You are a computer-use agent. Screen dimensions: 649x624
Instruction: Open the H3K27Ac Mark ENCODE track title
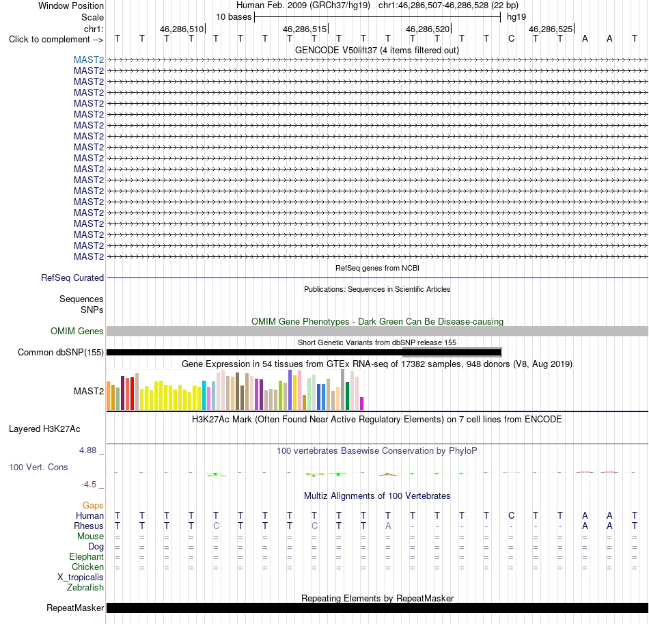(377, 419)
